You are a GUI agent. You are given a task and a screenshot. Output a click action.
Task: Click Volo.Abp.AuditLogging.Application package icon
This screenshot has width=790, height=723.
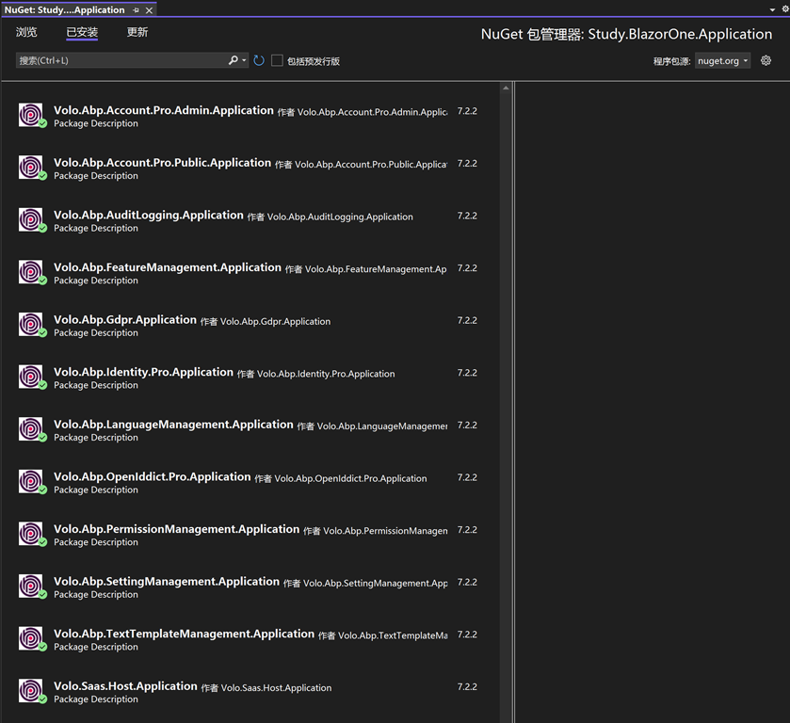click(32, 219)
